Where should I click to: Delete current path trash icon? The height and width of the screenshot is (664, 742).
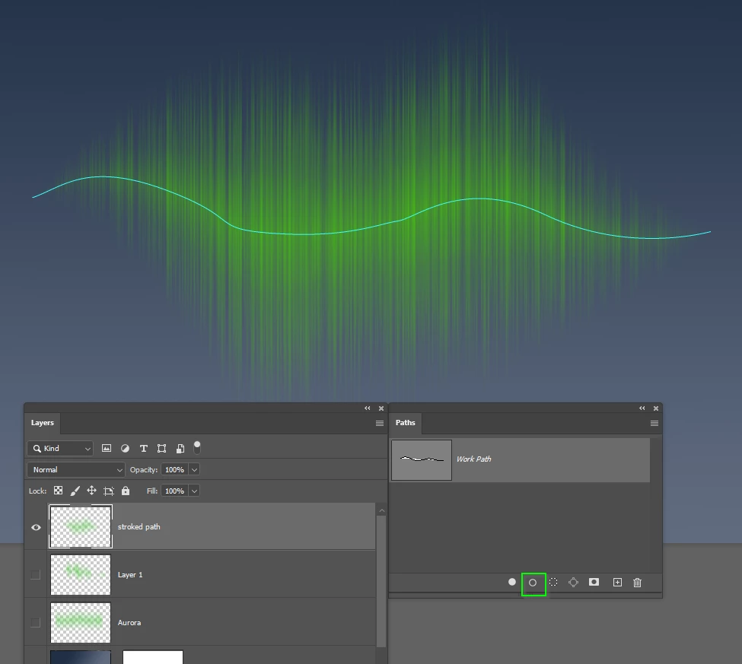click(638, 582)
